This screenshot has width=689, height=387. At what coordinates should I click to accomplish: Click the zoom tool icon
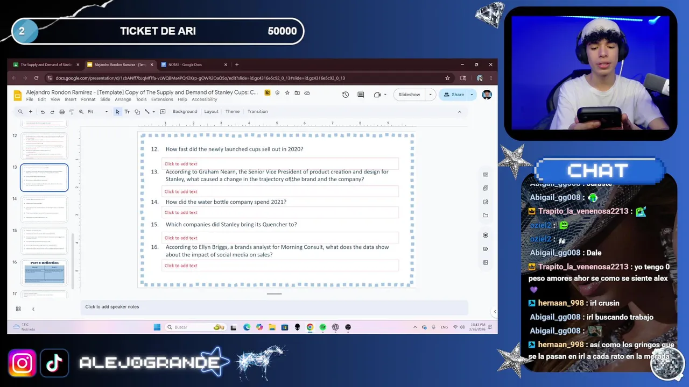pyautogui.click(x=81, y=112)
